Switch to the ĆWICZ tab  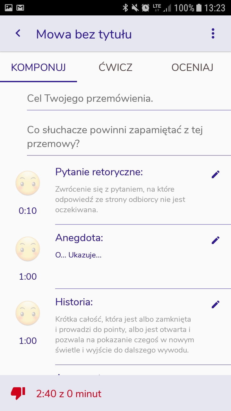click(x=116, y=67)
